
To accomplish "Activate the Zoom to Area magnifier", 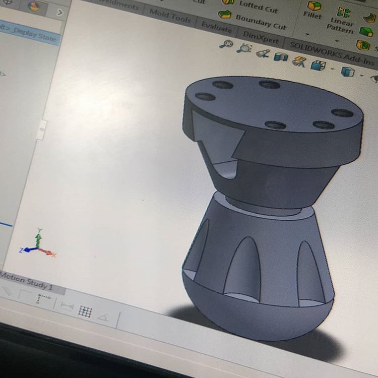I will coord(244,48).
